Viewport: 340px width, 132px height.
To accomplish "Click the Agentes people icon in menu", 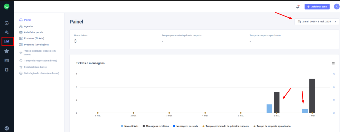I will [21, 26].
